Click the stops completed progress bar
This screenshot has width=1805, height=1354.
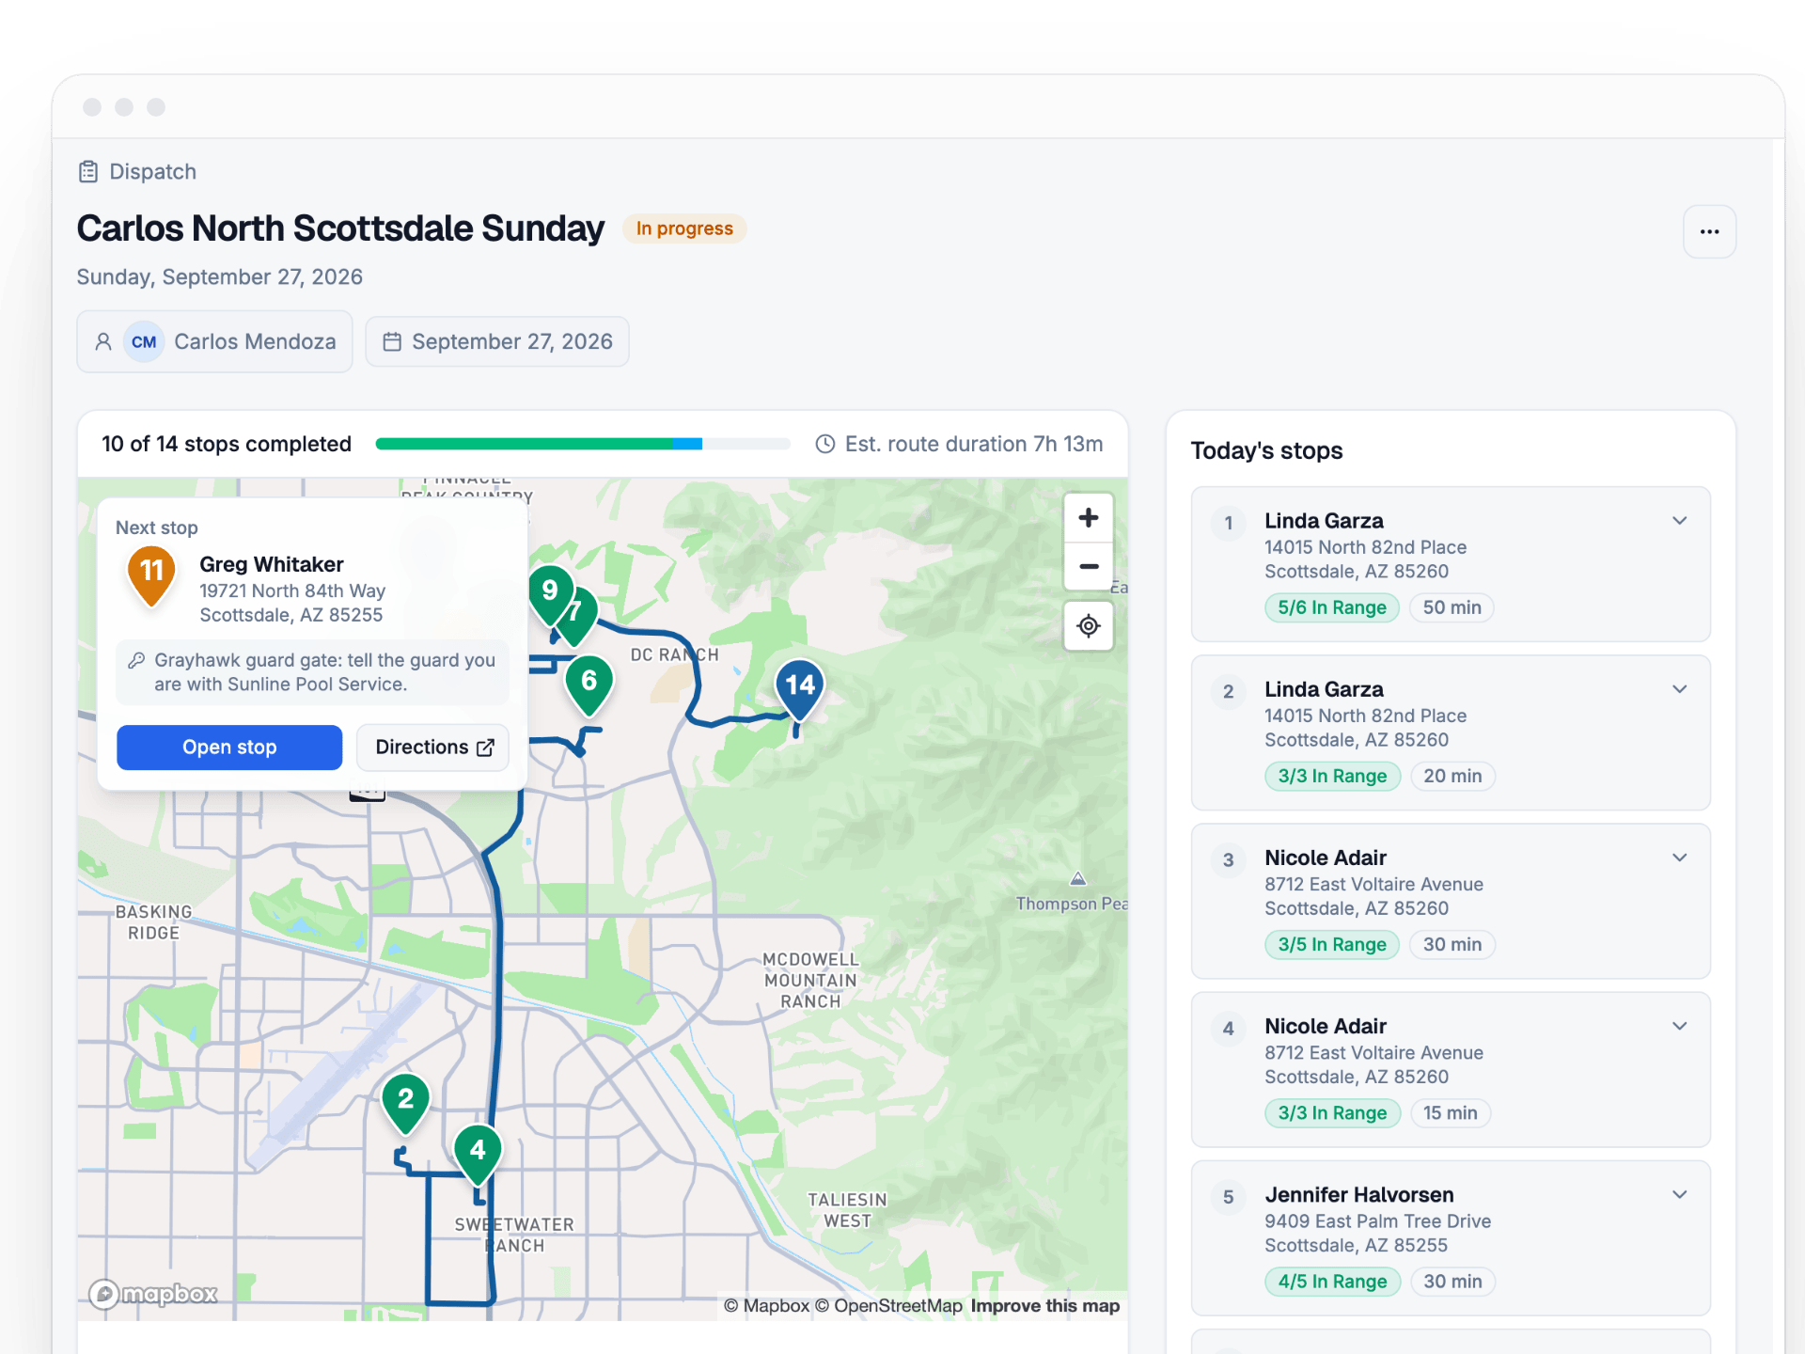click(x=583, y=444)
